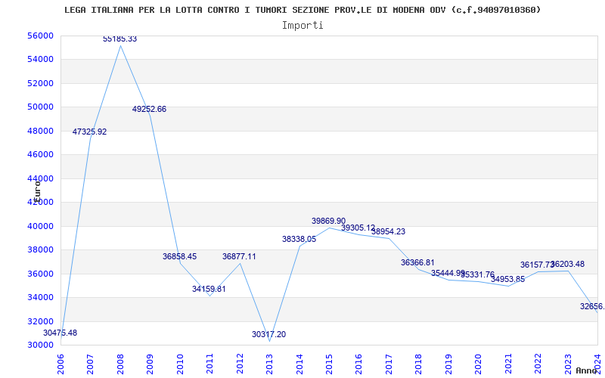Select the 'Importi' subtitle text
The height and width of the screenshot is (378, 605).
(x=302, y=26)
